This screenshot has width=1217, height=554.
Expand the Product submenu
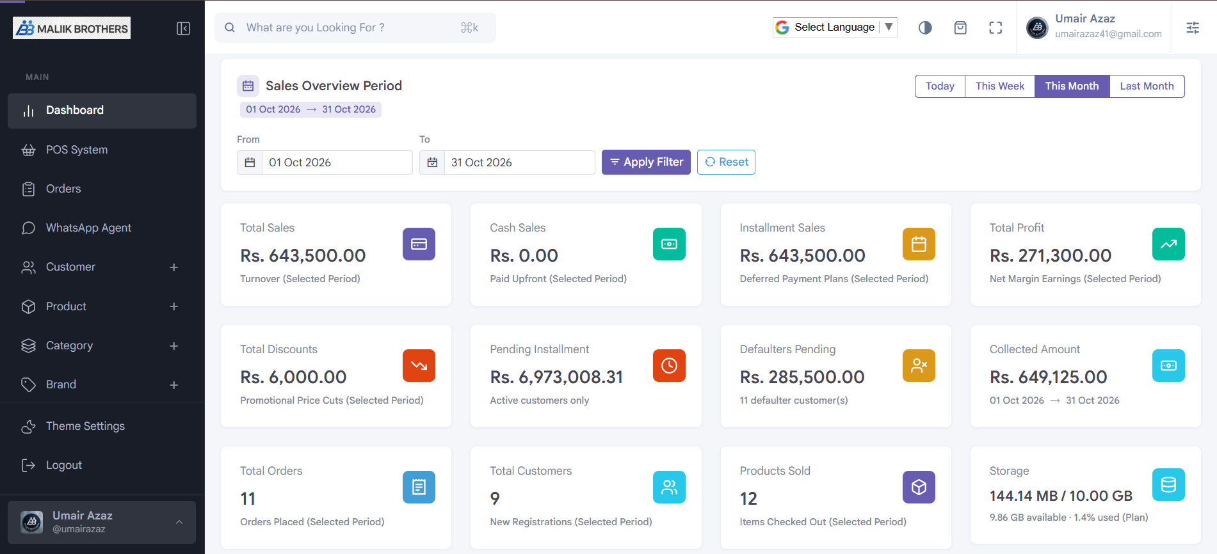173,306
